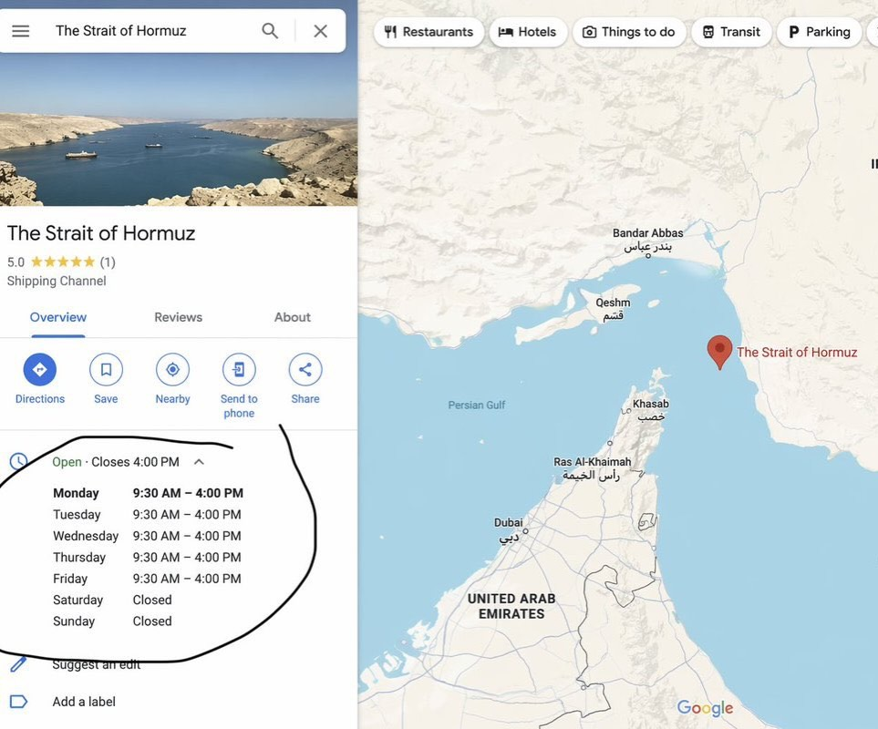Choose Add a label
The image size is (878, 729).
84,702
